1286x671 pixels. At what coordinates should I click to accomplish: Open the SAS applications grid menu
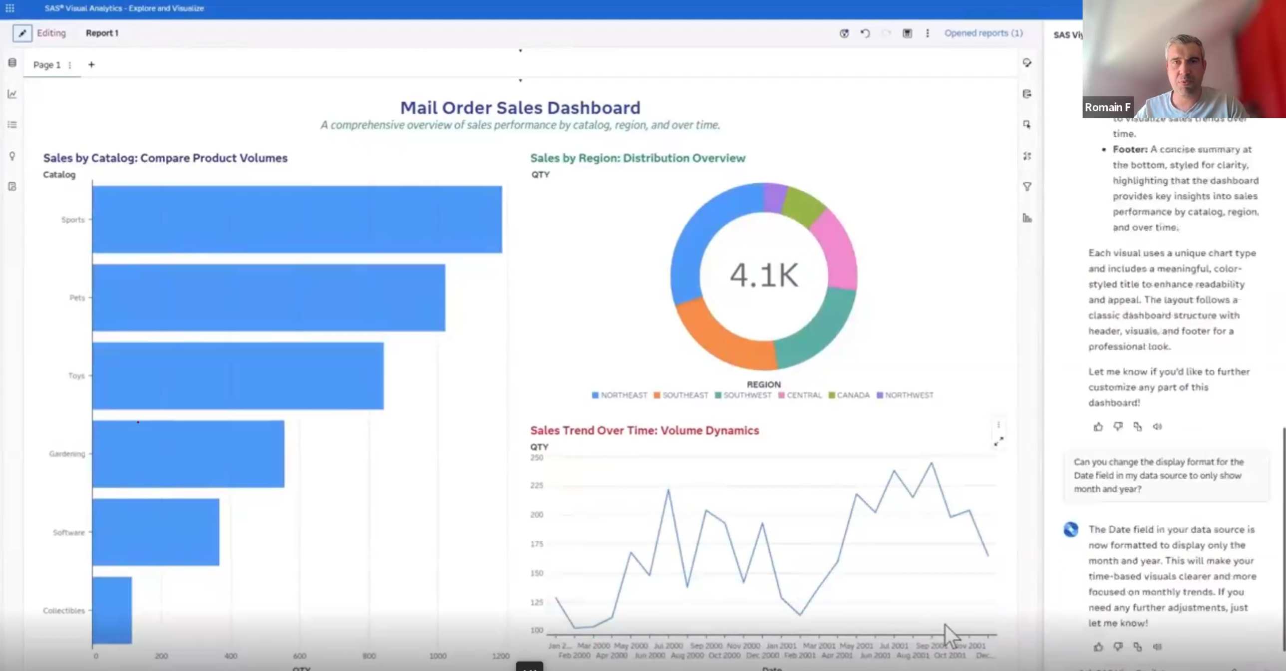tap(9, 8)
